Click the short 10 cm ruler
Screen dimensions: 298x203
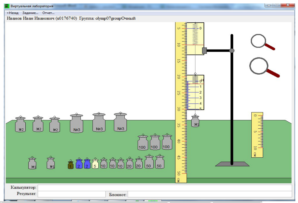point(257,135)
